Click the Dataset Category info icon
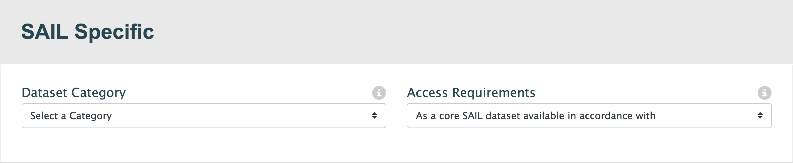This screenshot has height=163, width=793. coord(379,93)
